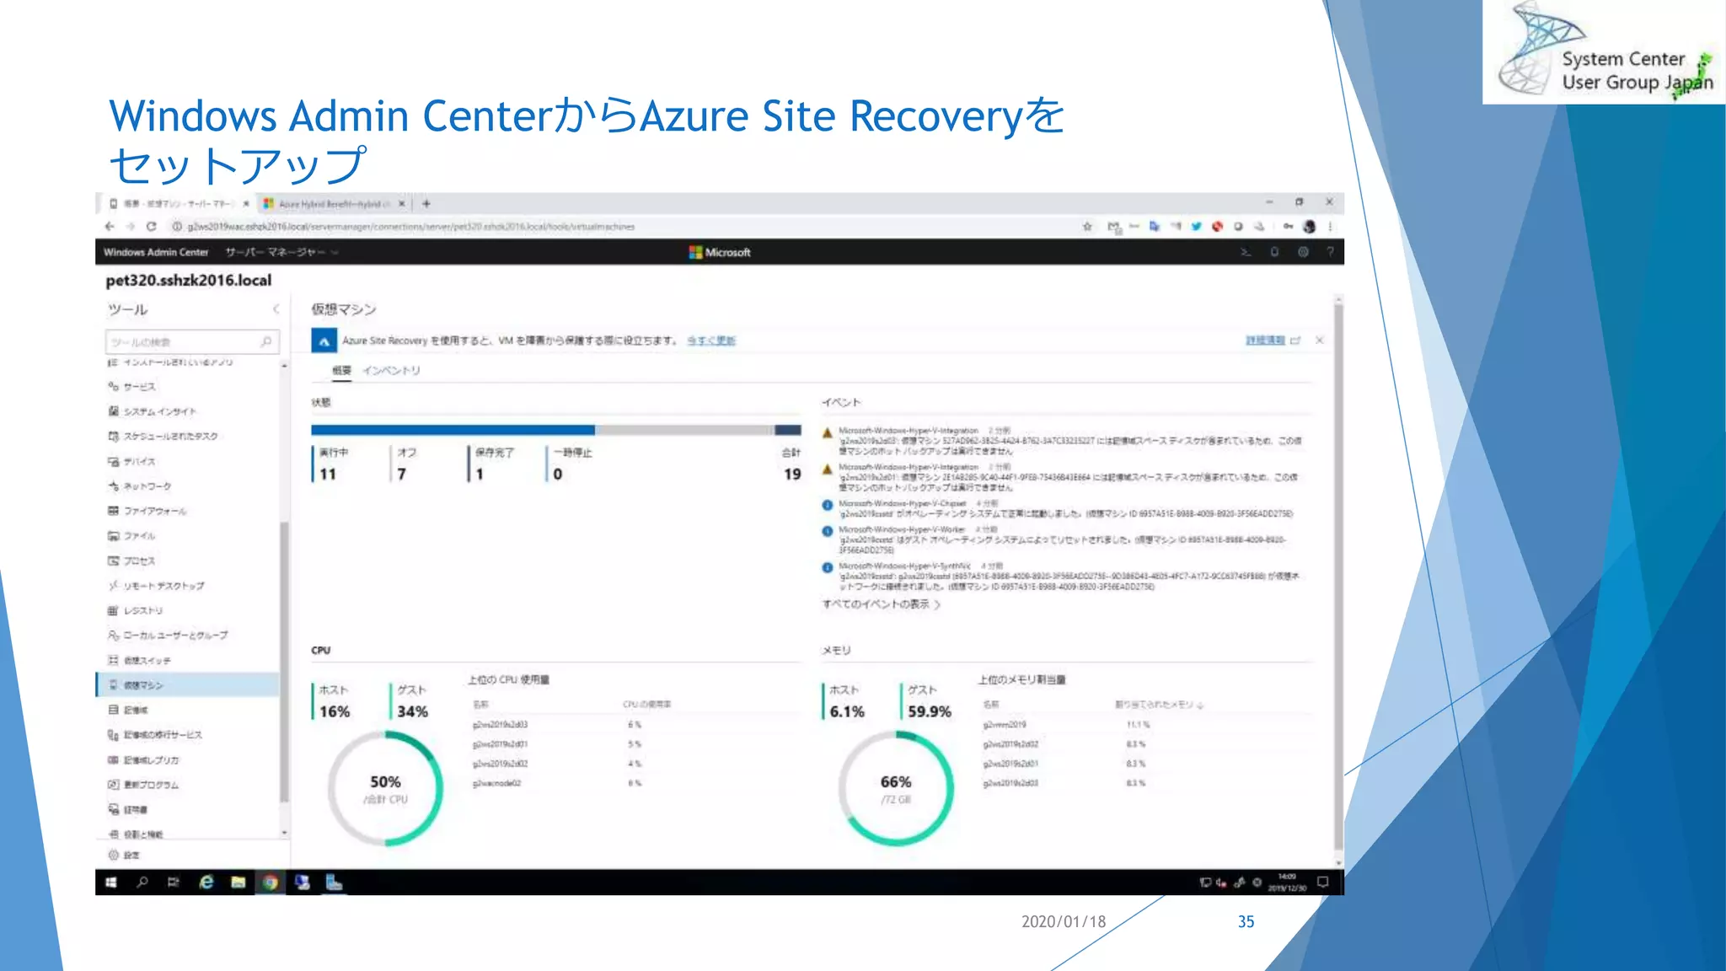Switch to Azure Hybrid Benefit browser tab
Image resolution: width=1726 pixels, height=971 pixels.
tap(335, 204)
